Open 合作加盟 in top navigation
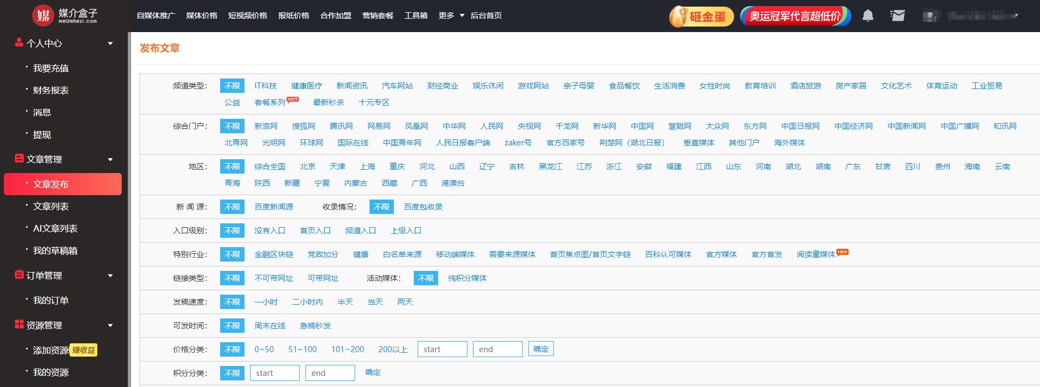 pyautogui.click(x=335, y=15)
